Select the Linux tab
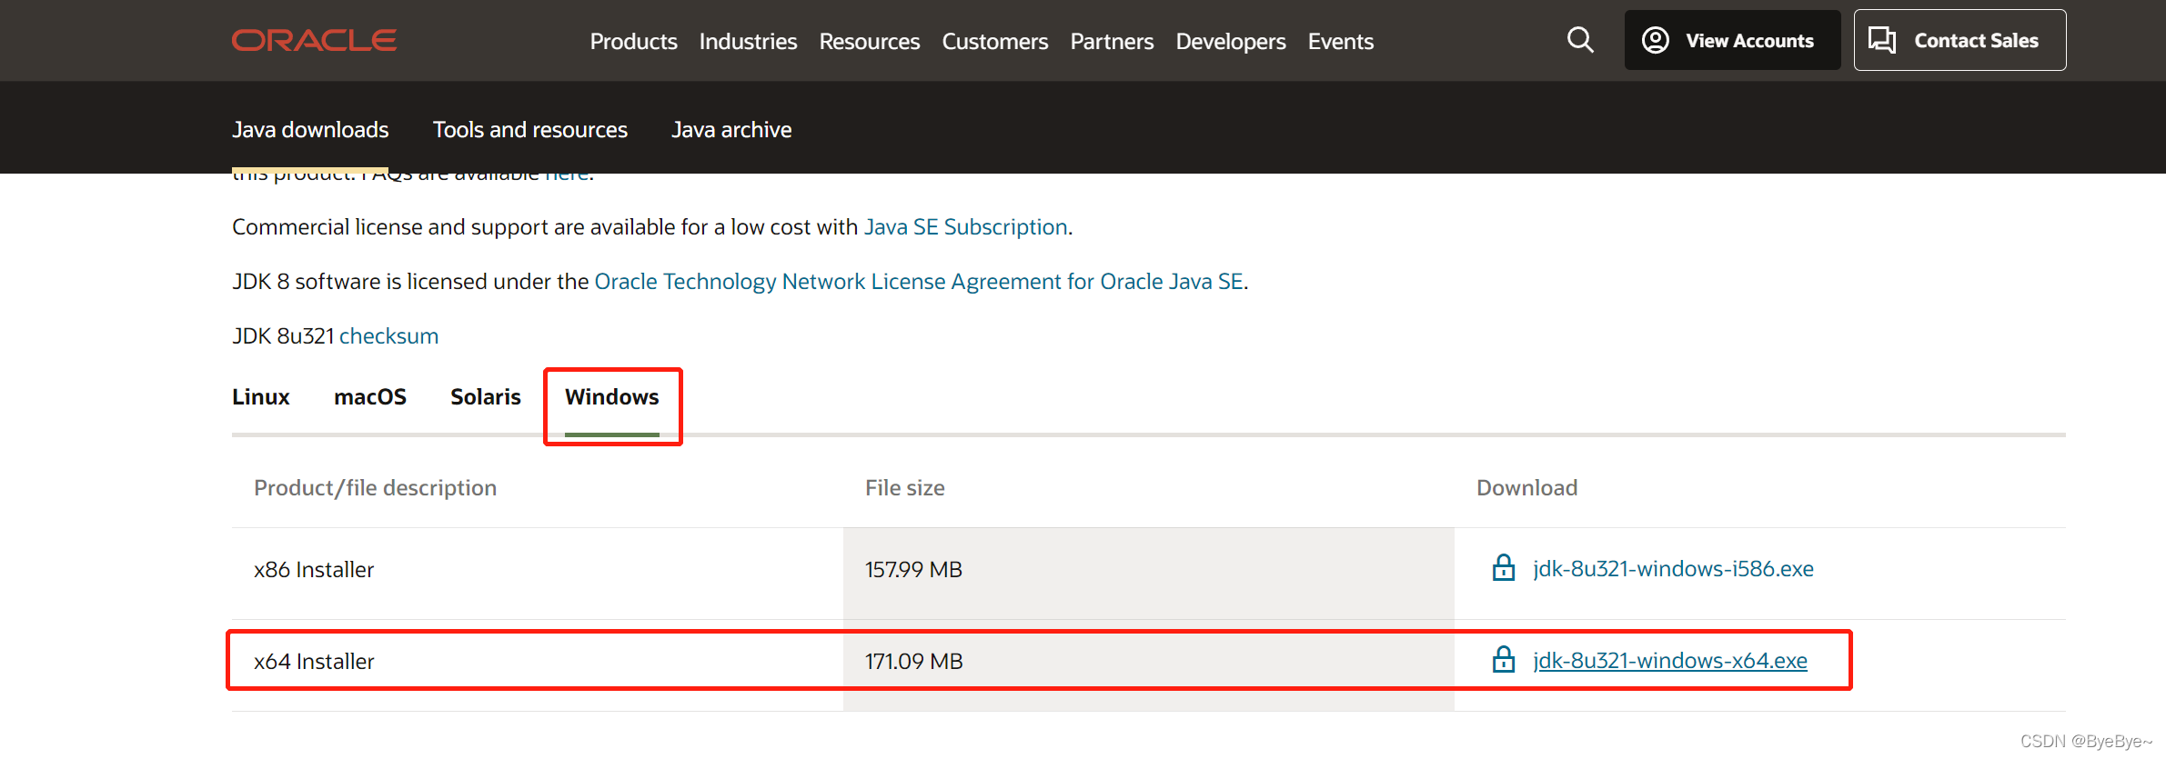 pyautogui.click(x=261, y=397)
